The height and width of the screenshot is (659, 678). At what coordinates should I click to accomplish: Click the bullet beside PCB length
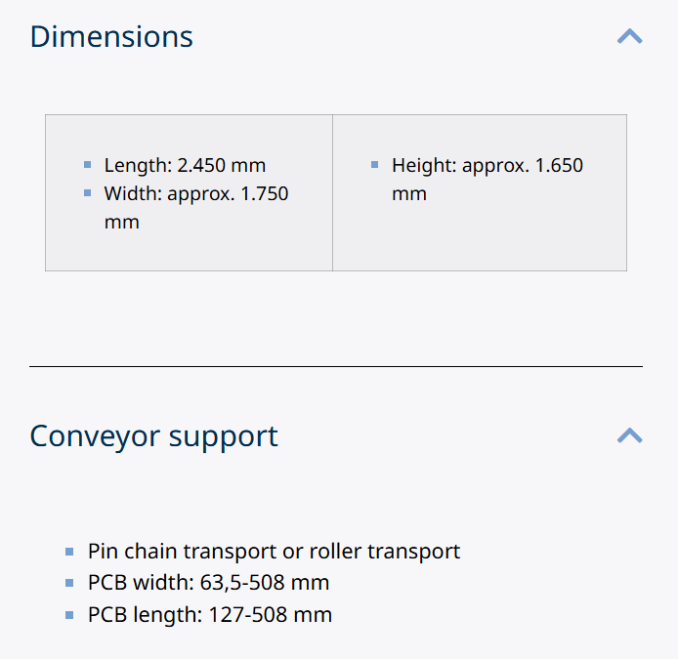69,616
